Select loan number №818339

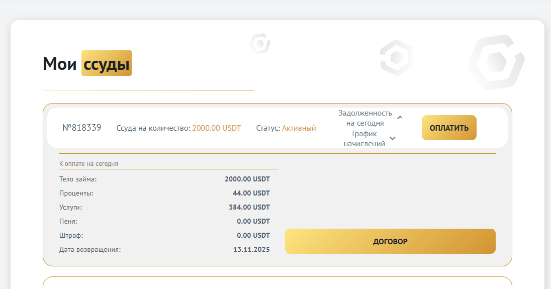[82, 128]
